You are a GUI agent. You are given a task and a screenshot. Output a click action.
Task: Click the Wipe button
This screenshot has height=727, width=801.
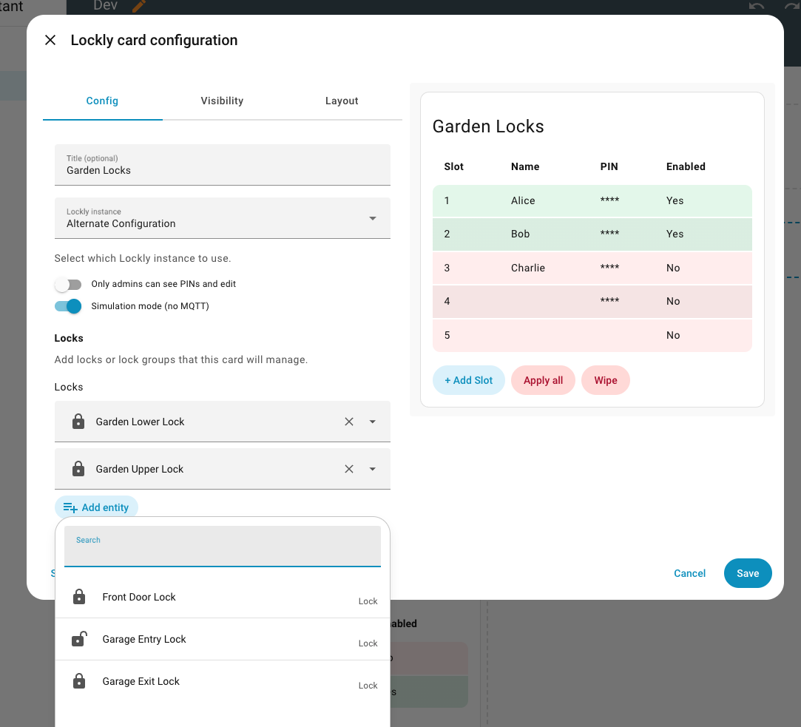605,380
